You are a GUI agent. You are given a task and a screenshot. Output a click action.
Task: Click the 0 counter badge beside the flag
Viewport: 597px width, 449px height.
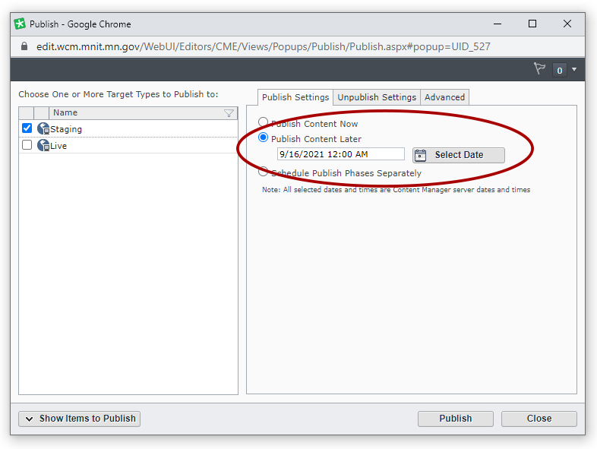[560, 70]
